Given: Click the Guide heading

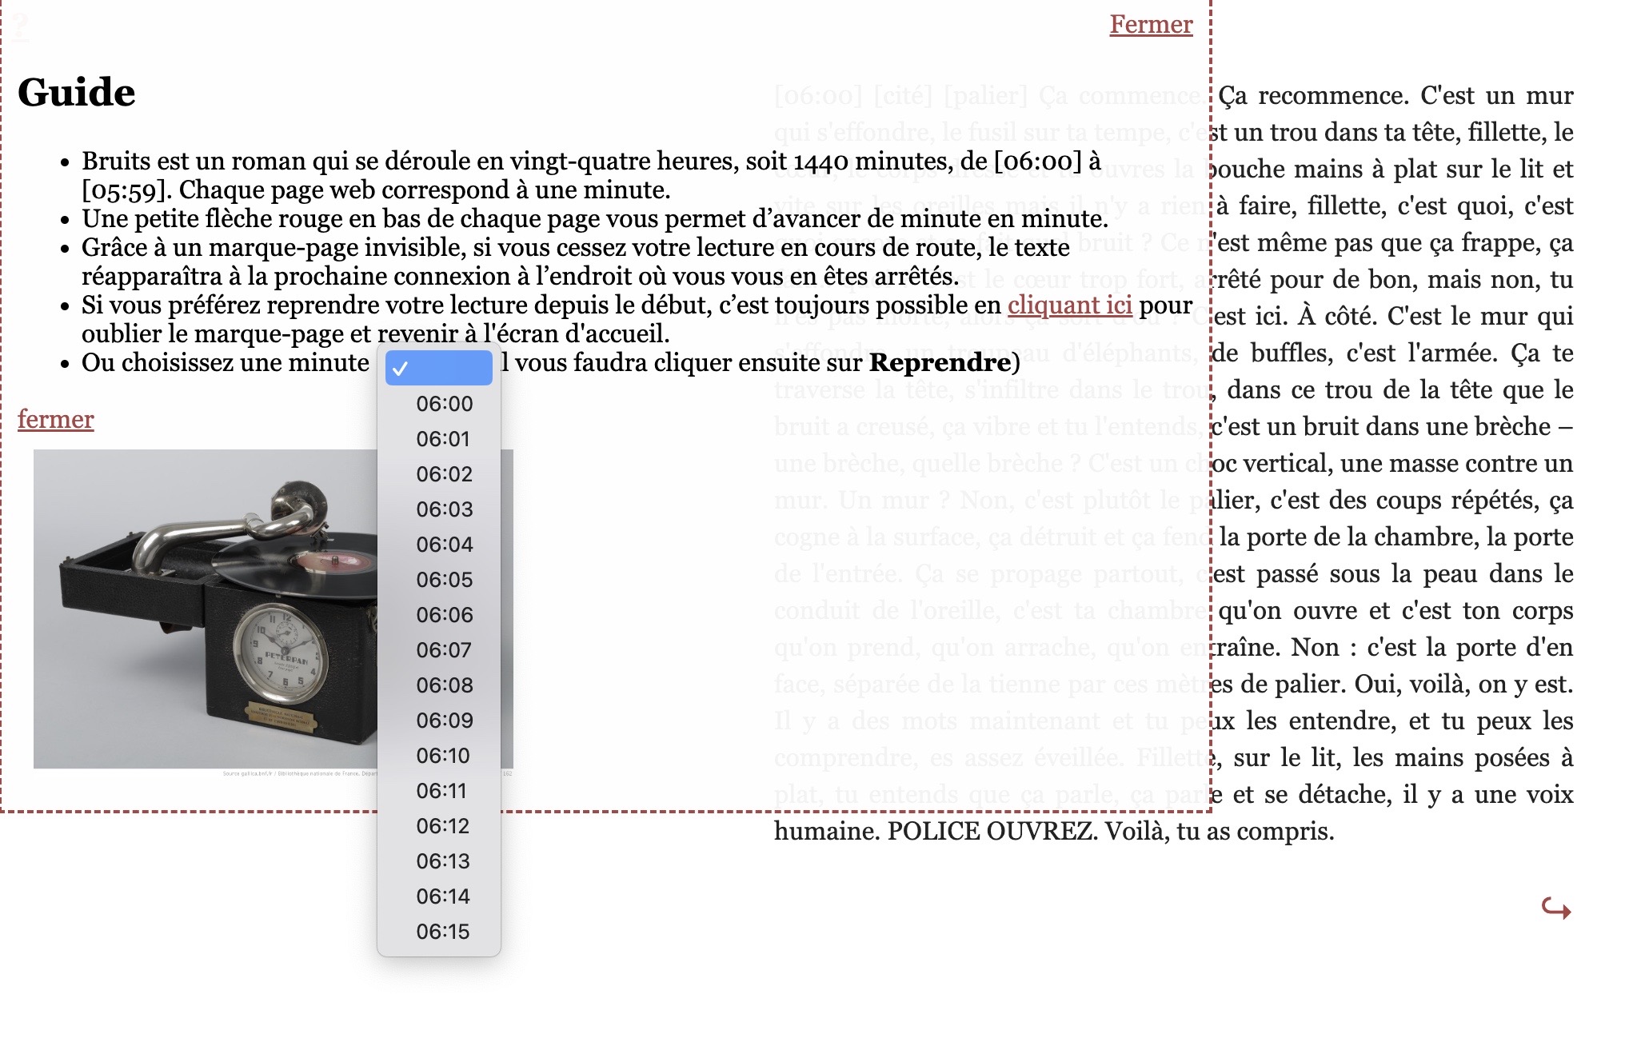Looking at the screenshot, I should [77, 93].
